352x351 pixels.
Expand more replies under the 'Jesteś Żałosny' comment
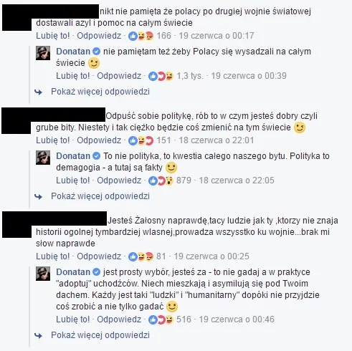[x=100, y=335]
